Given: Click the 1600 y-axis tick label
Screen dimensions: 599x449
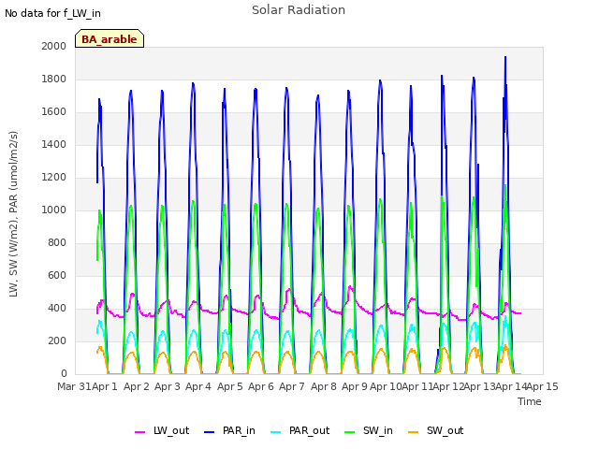Looking at the screenshot, I should point(54,112).
